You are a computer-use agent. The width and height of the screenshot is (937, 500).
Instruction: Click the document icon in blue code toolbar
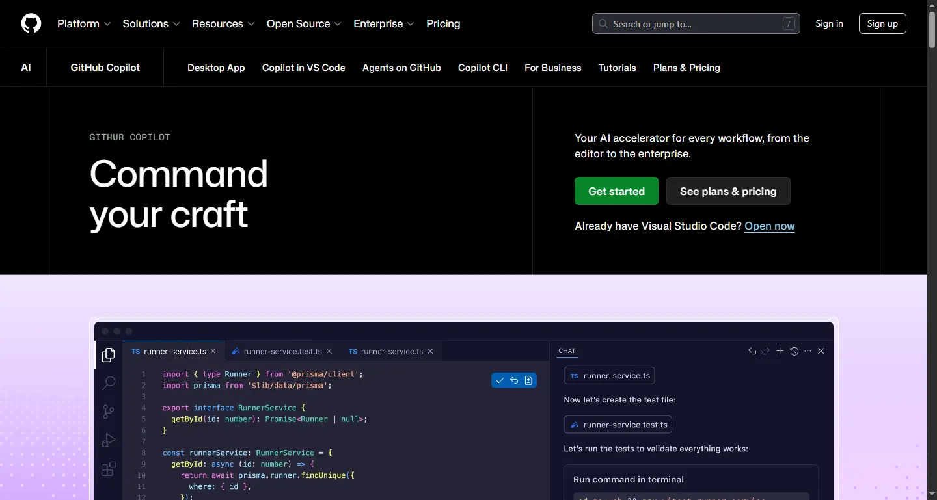coord(528,380)
